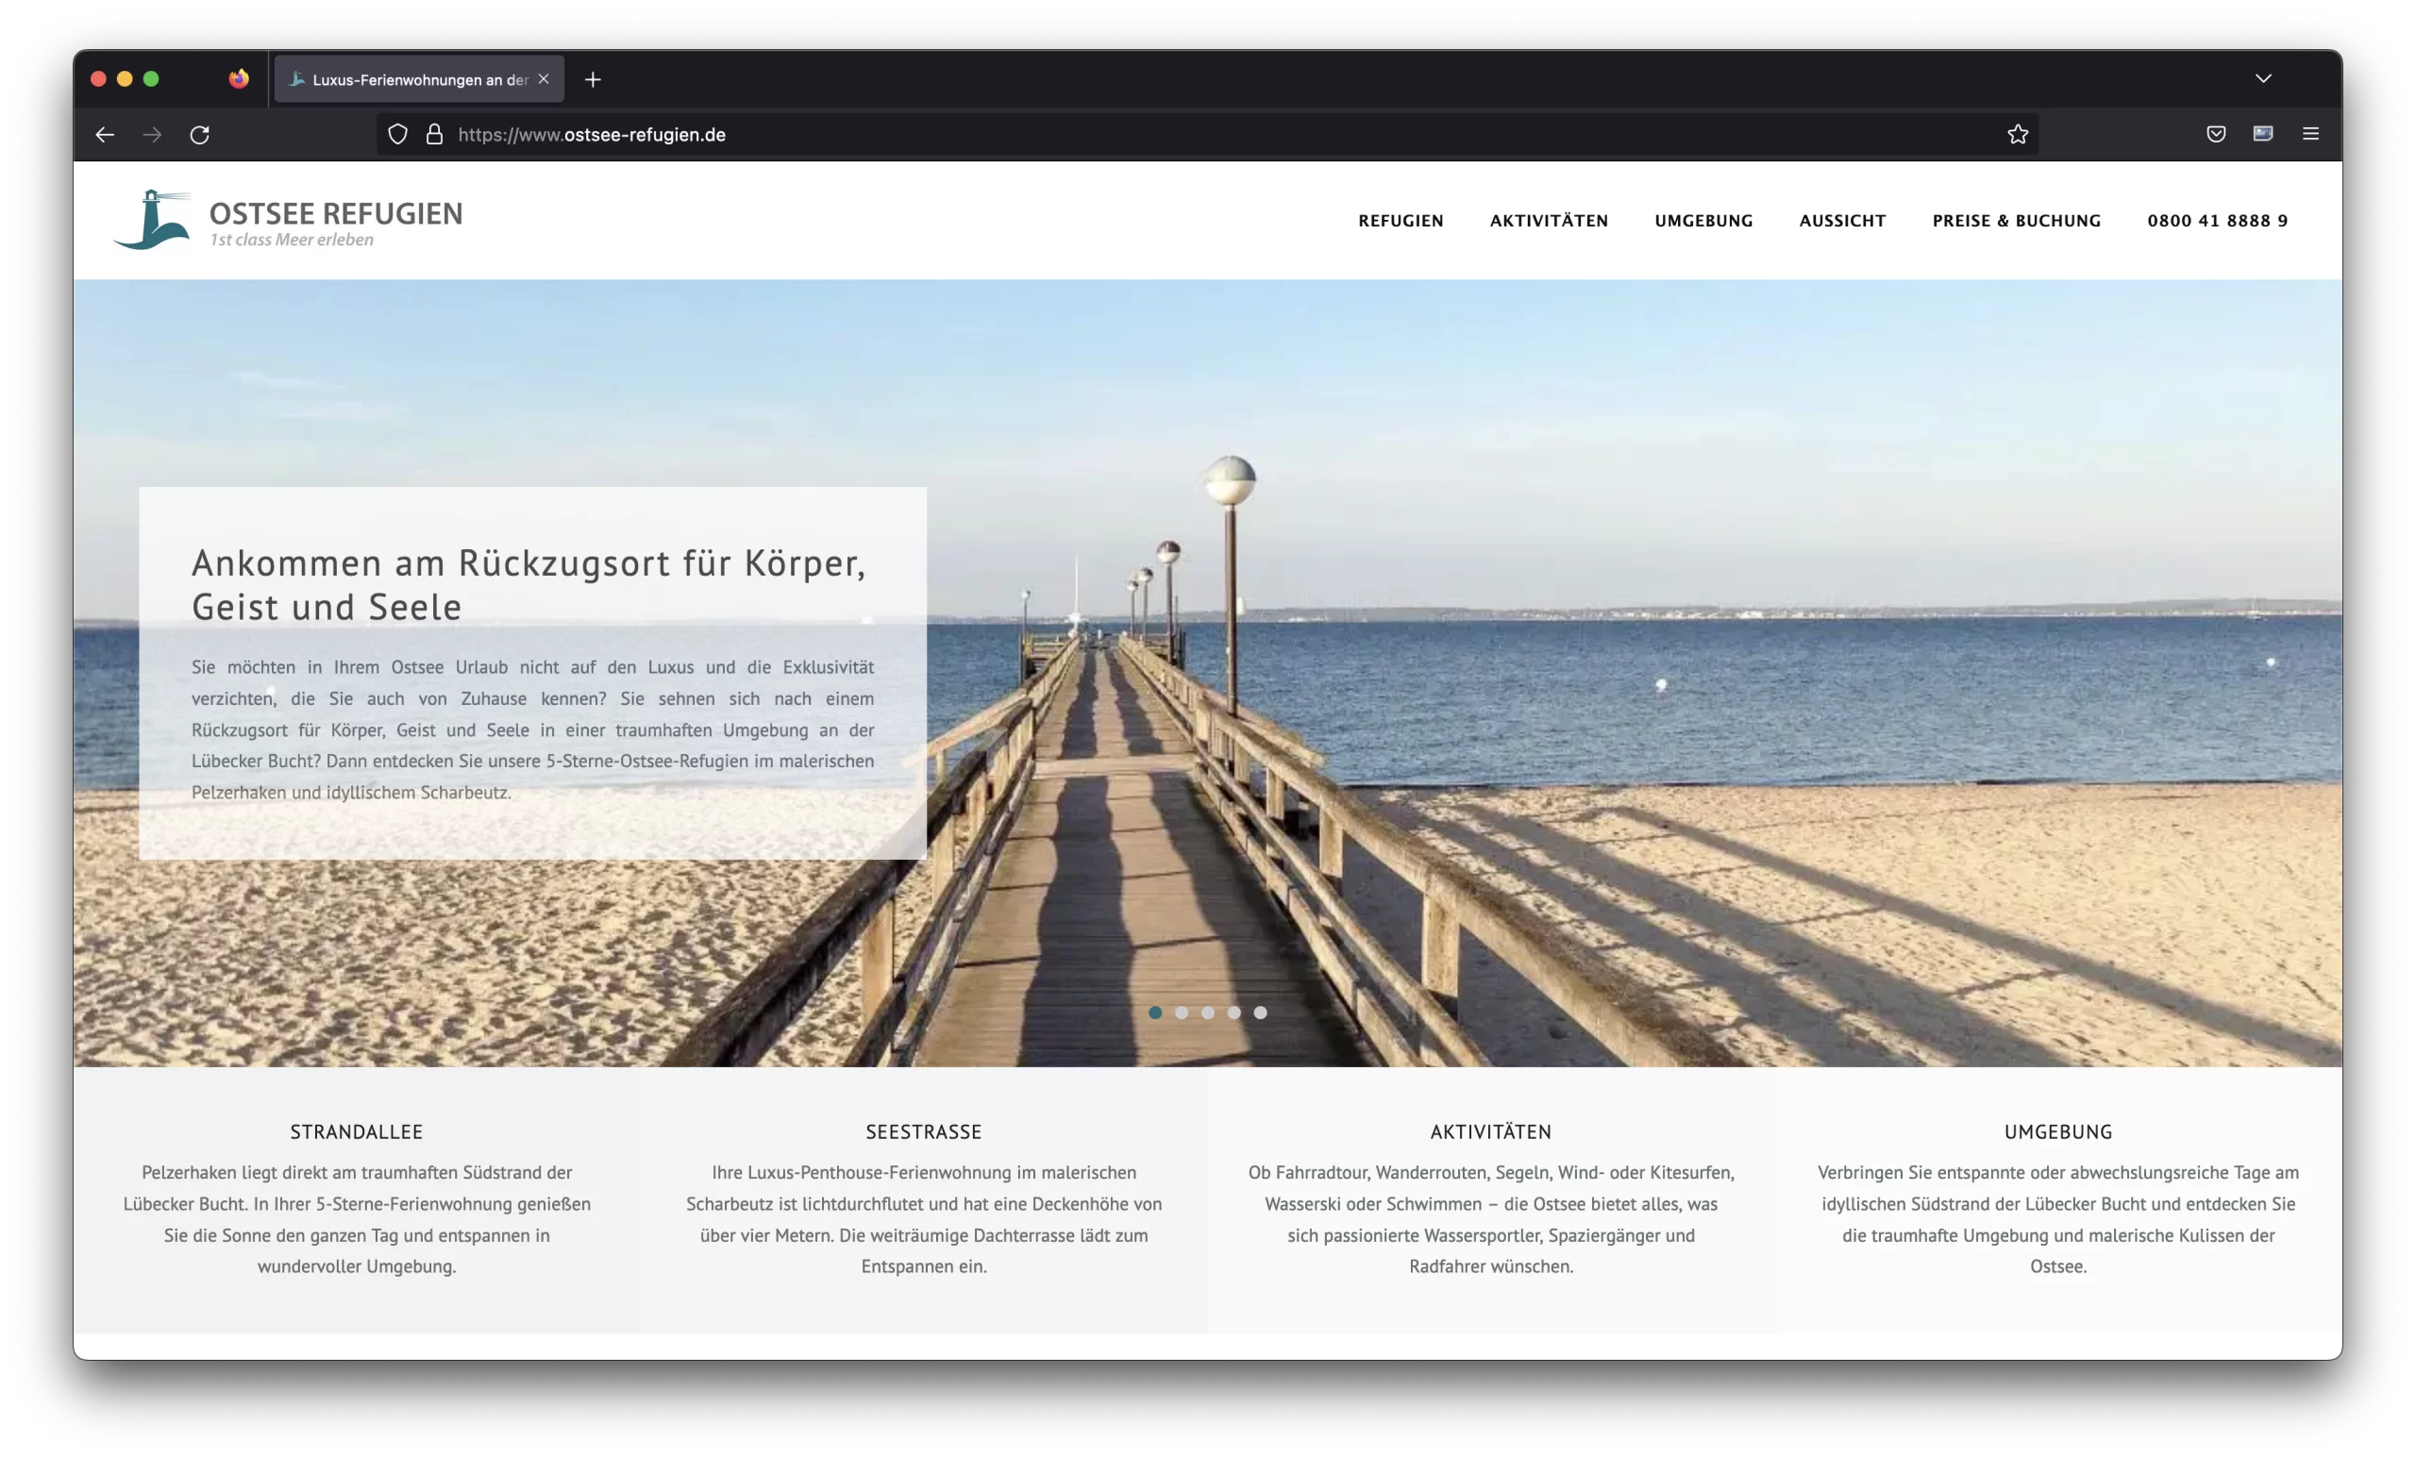
Task: Open a new tab with the plus icon
Action: [x=593, y=79]
